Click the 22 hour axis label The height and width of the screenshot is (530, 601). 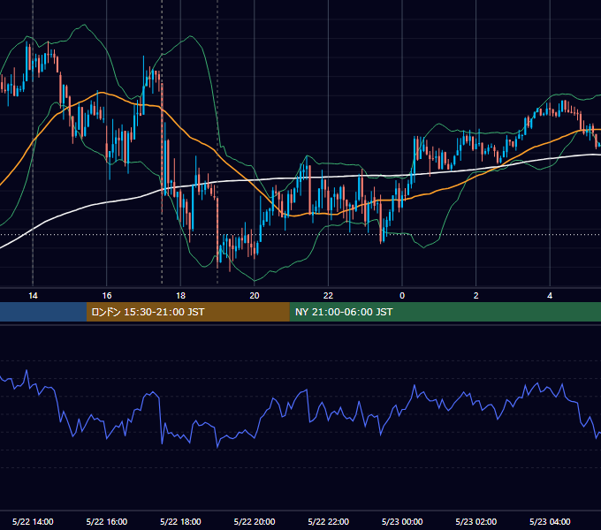coord(328,296)
